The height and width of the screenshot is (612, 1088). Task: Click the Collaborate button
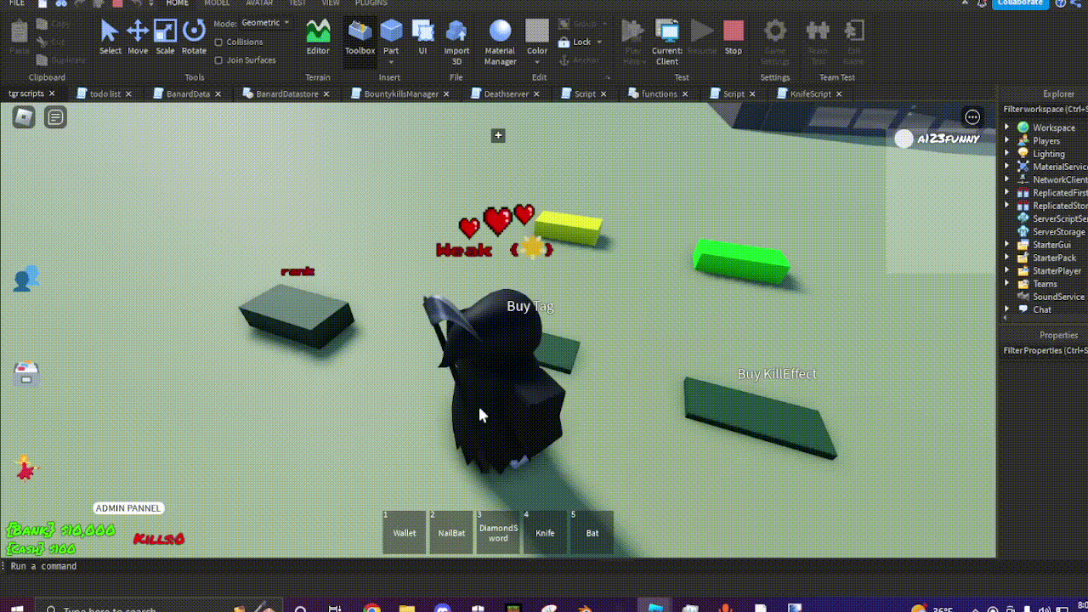1020,3
